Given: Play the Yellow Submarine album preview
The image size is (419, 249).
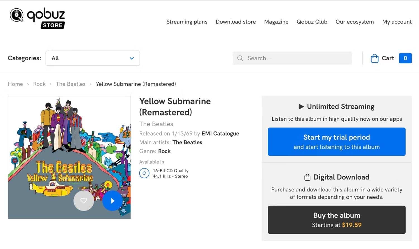Looking at the screenshot, I should (112, 201).
